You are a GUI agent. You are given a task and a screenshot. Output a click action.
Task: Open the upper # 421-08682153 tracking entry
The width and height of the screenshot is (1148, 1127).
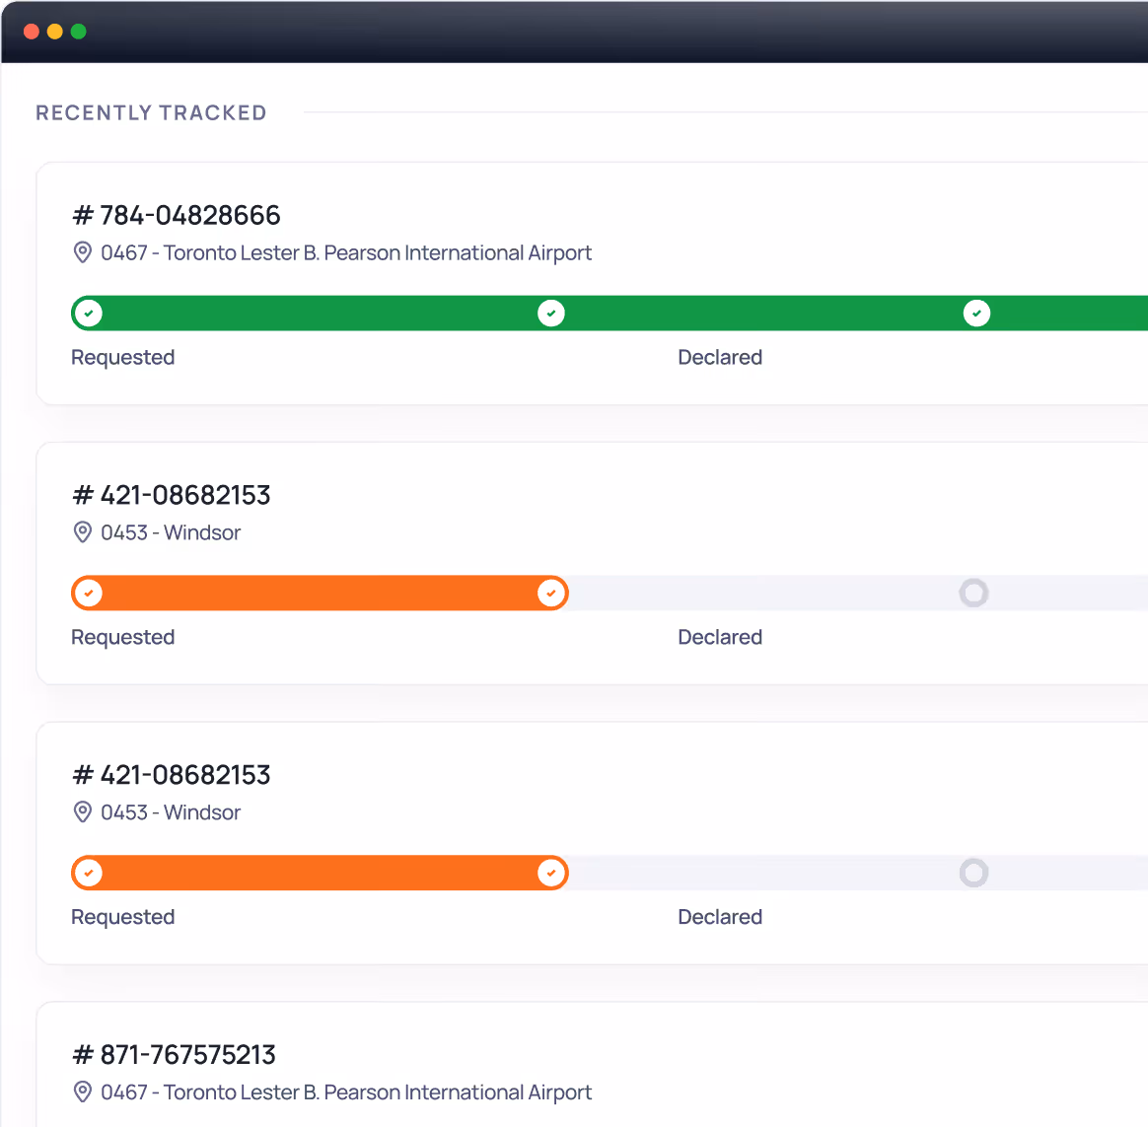pyautogui.click(x=172, y=495)
